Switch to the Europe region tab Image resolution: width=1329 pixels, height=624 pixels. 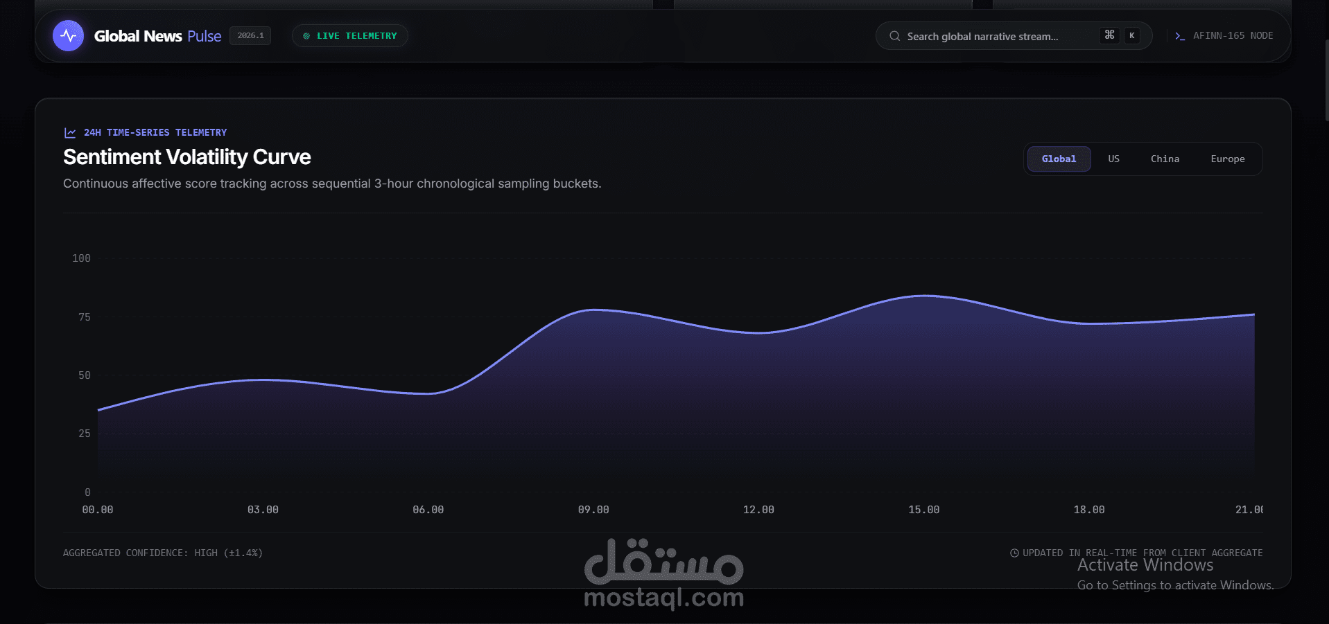tap(1227, 159)
